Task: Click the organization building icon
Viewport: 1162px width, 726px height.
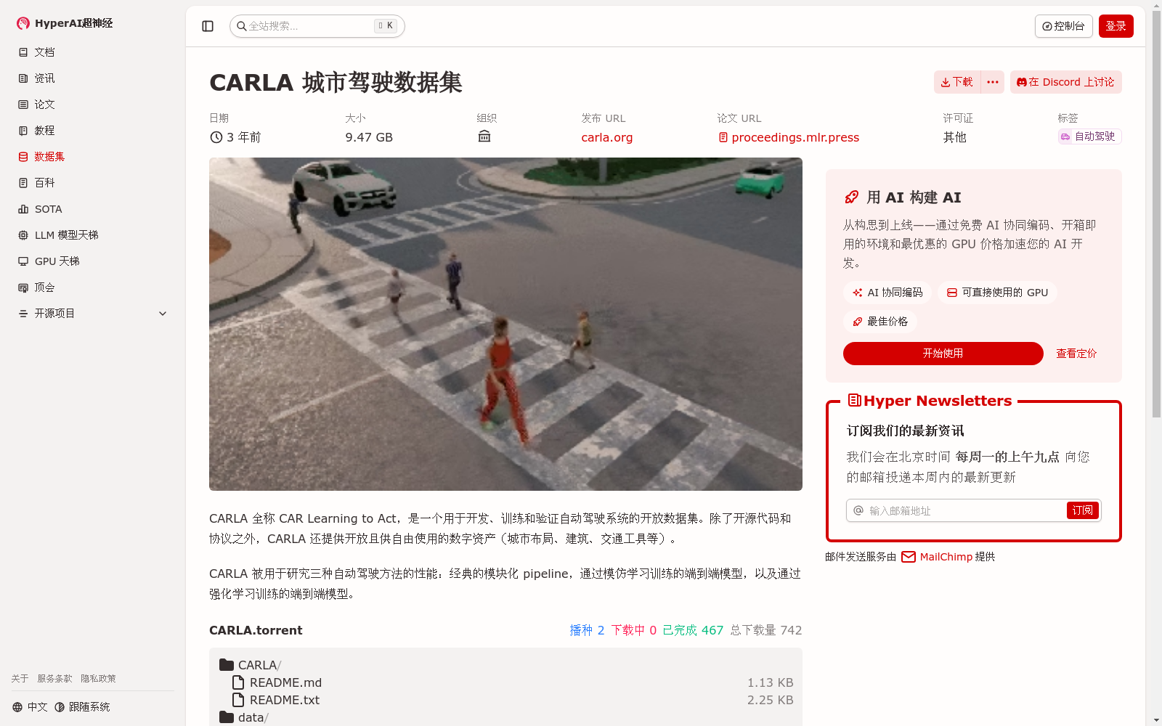Action: pos(484,136)
